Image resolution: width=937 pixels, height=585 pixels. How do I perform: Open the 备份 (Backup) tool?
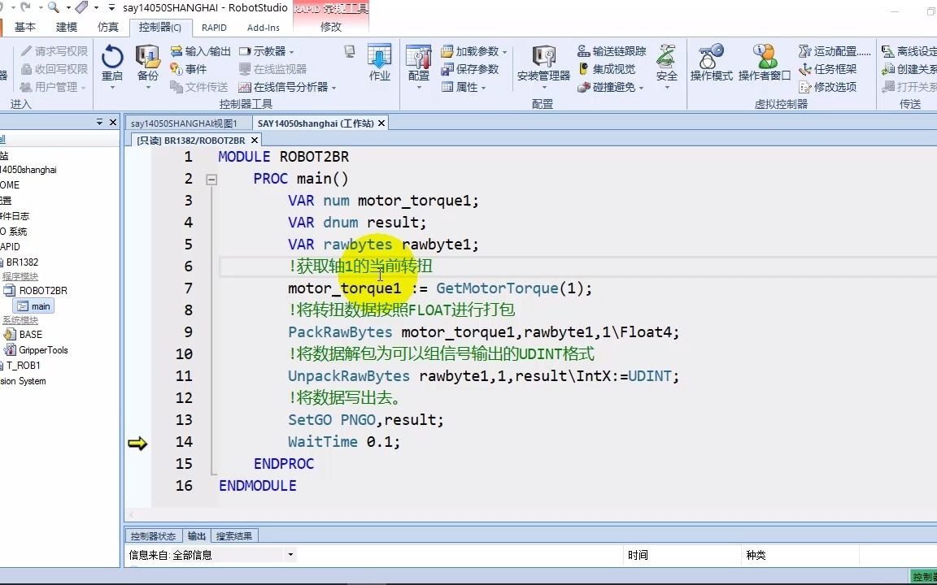click(146, 63)
